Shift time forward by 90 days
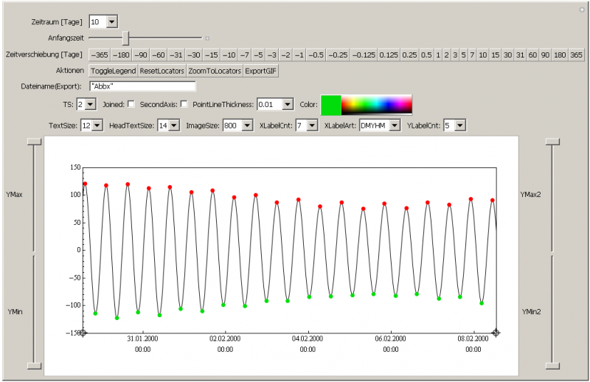Image resolution: width=590 pixels, height=382 pixels. point(545,55)
